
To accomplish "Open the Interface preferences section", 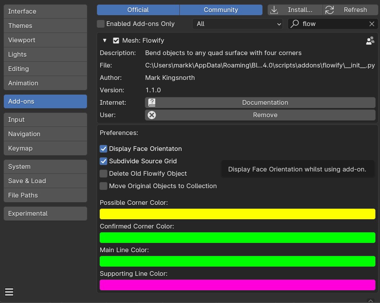I will [45, 11].
